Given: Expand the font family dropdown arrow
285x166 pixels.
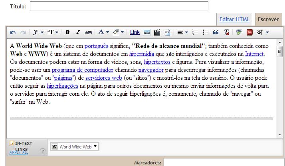Looking at the screenshot, I should coord(42,32).
